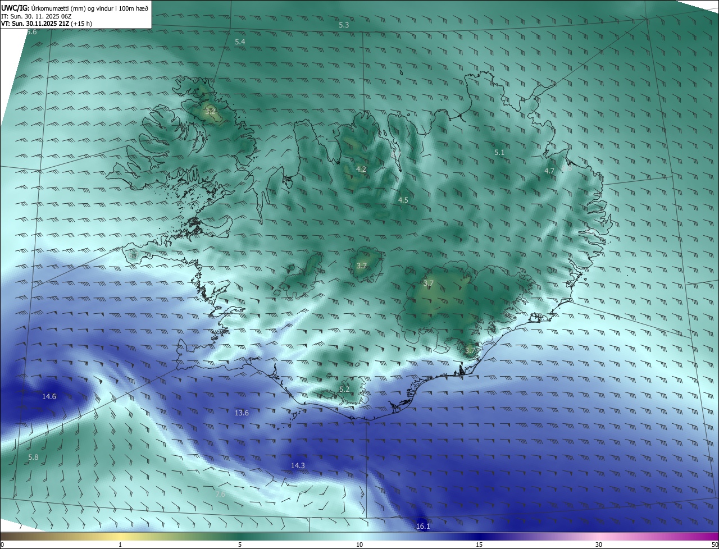
Task: Click the title line 'Úrkomumætti (mm) og vindur i 100m hæð'
Action: (89, 8)
